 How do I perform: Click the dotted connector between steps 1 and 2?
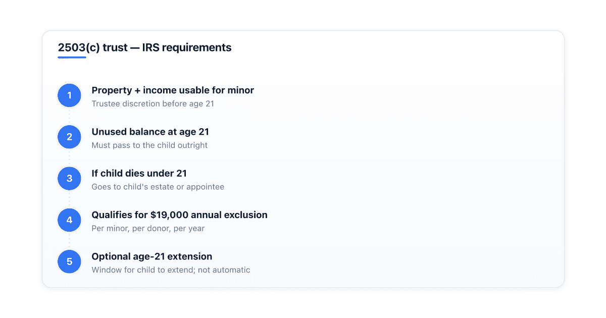point(70,116)
